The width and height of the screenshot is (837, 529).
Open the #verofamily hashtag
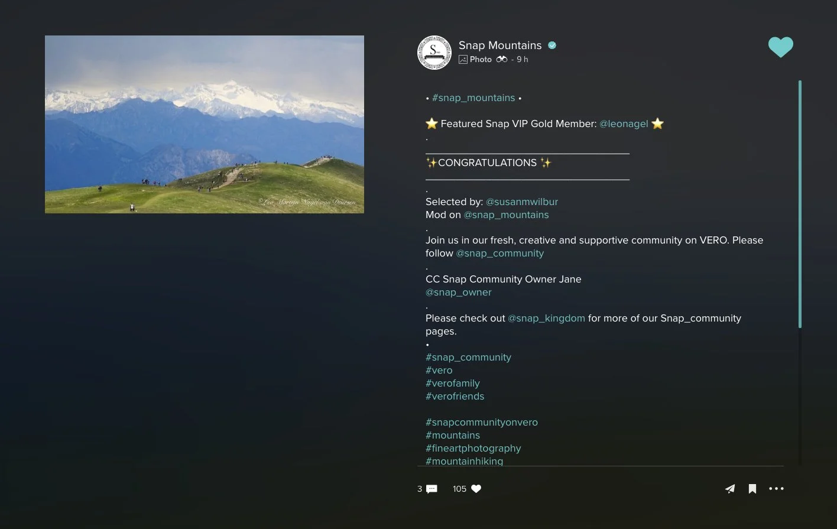(x=453, y=384)
